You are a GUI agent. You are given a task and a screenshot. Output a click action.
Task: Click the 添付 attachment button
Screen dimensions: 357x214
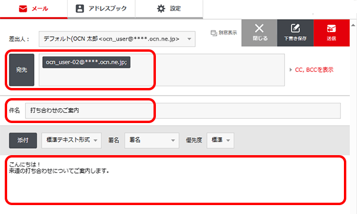[x=23, y=140]
